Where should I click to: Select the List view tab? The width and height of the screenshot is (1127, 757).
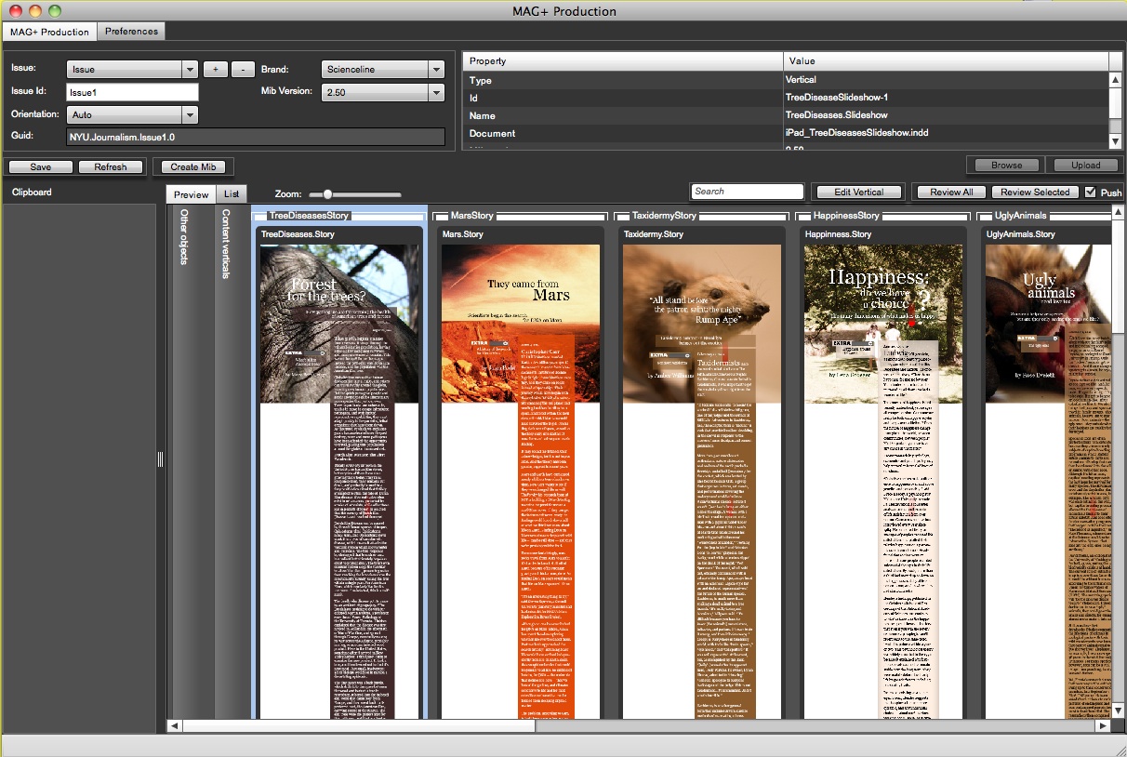[231, 194]
